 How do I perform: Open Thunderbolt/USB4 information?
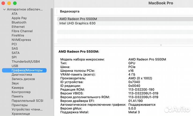coord(26,62)
